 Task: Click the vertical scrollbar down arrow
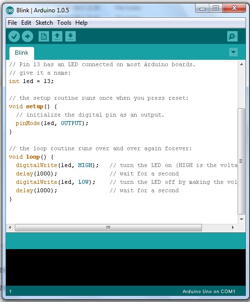pos(242,219)
